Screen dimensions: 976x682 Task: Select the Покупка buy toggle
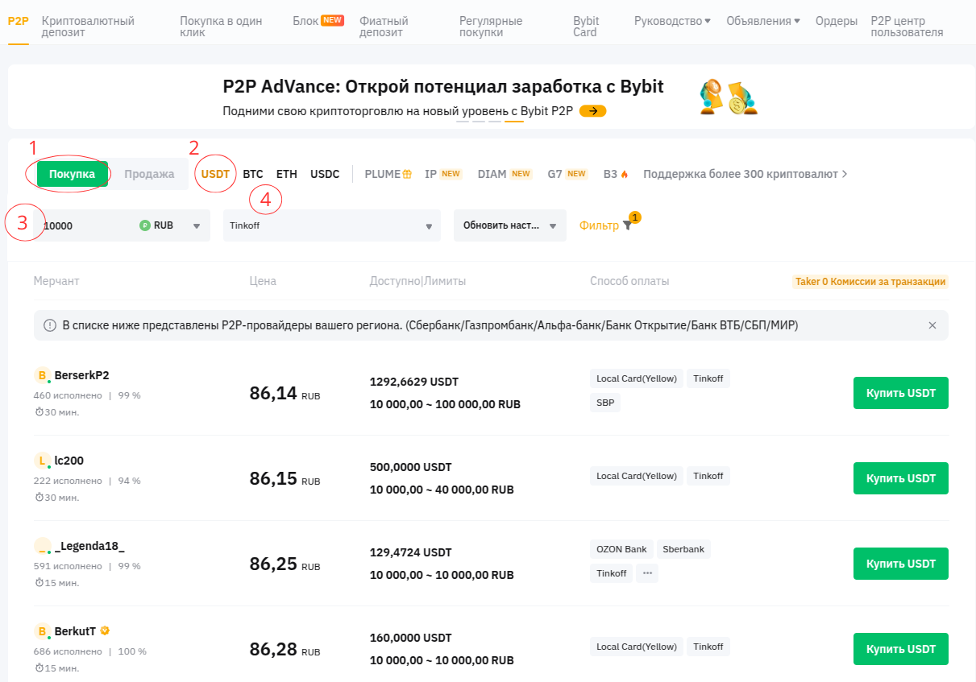tap(72, 174)
